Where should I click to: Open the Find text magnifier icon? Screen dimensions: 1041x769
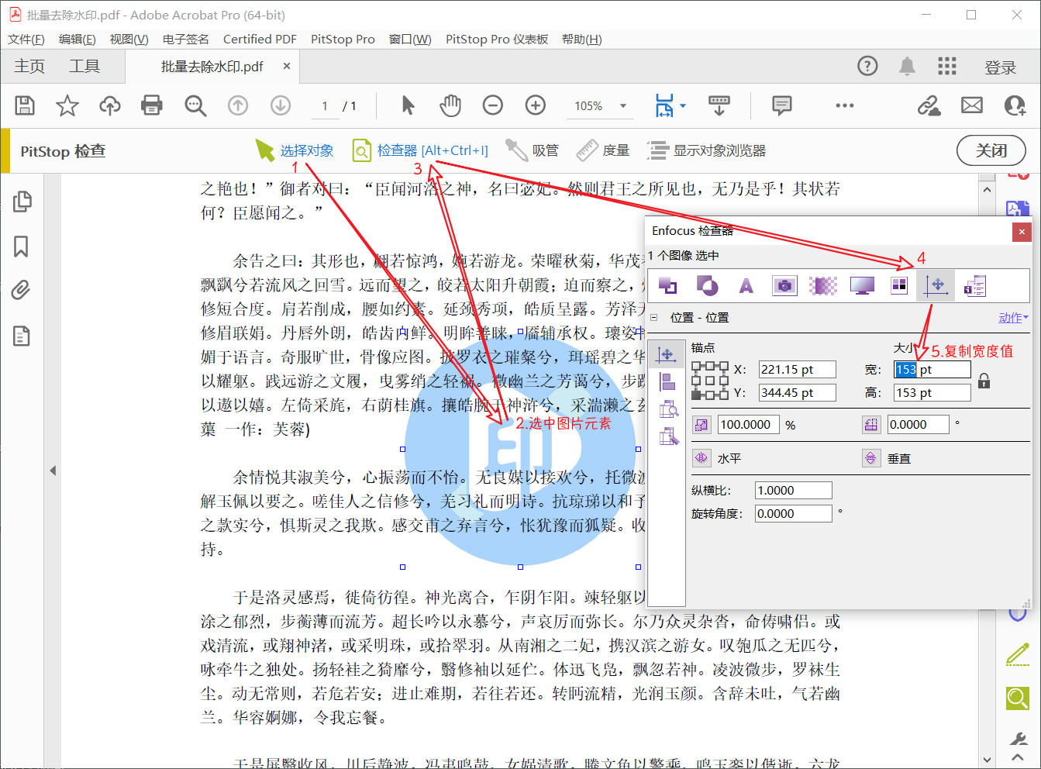[x=195, y=105]
